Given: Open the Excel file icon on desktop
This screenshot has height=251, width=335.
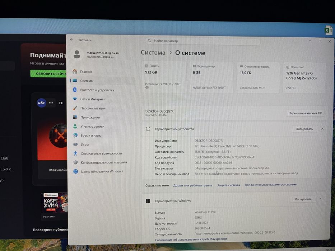Looking at the screenshot, I should [x=329, y=30].
